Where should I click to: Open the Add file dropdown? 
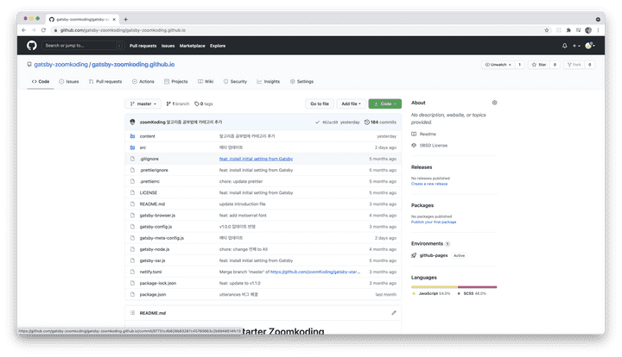pos(351,103)
